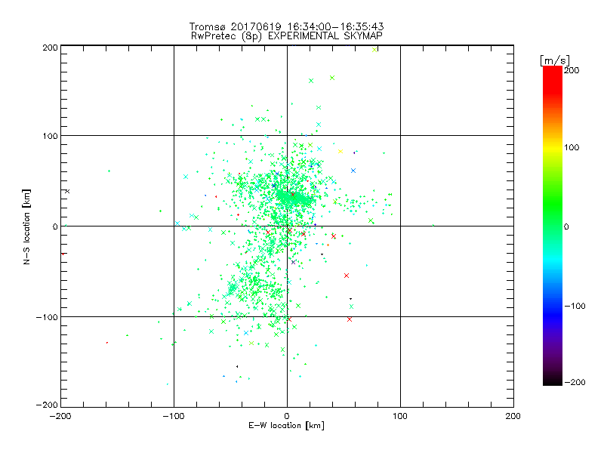Click the colorbar '-200' tick label
The width and height of the screenshot is (604, 453).
tap(575, 383)
